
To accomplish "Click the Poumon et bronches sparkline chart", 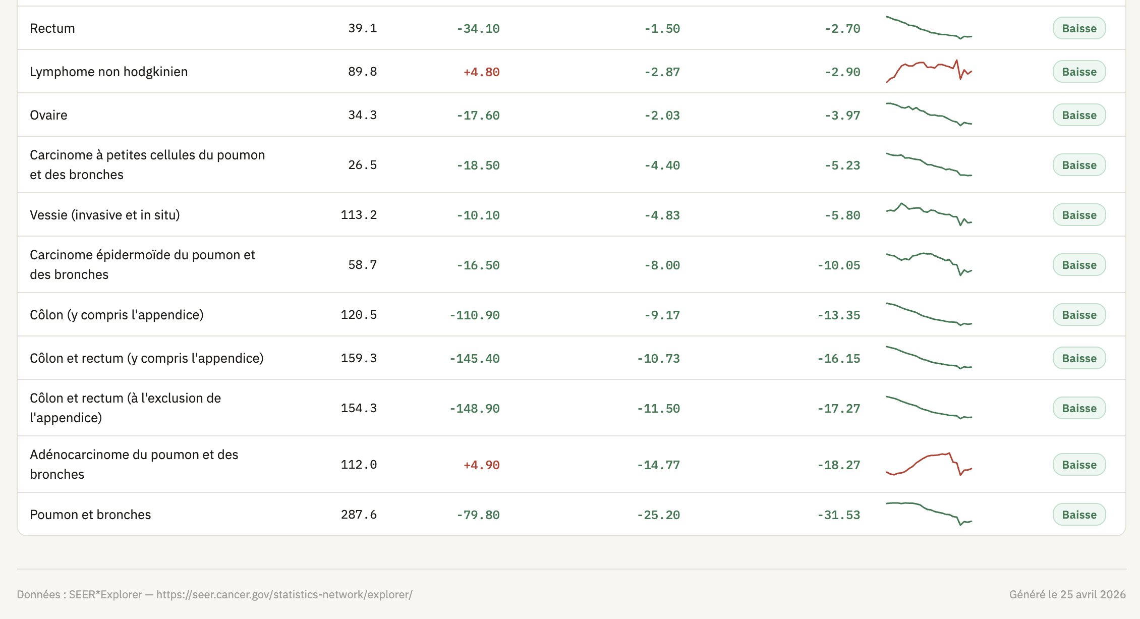I will [x=929, y=514].
